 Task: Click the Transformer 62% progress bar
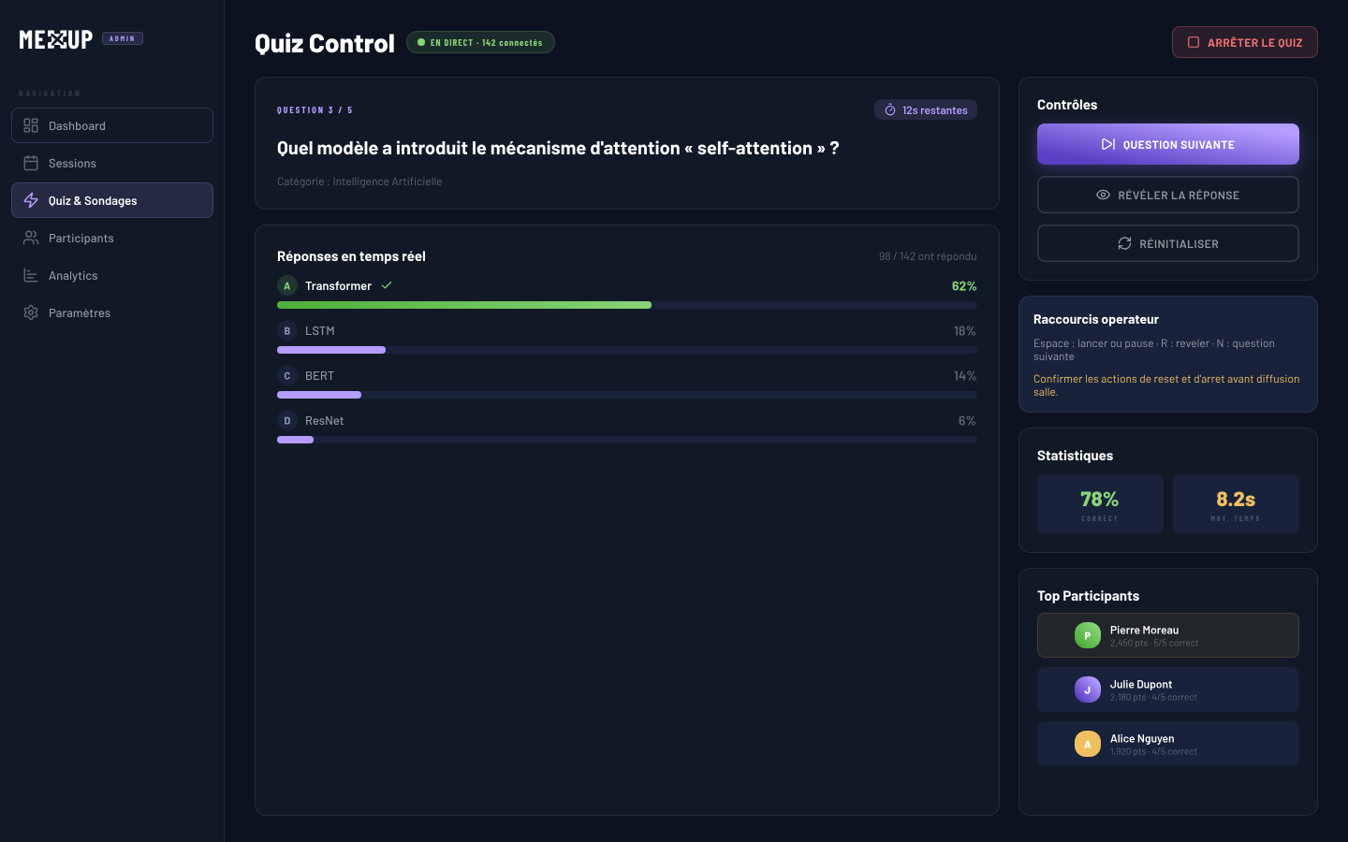(627, 305)
